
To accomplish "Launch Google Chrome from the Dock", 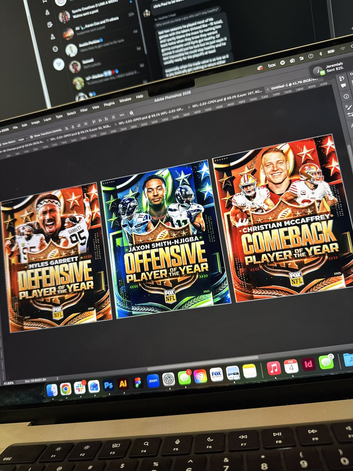I will [x=66, y=389].
